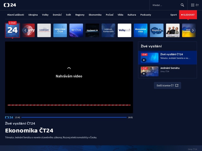
Task: Click the small ČT24 logo below the player
Action: coord(9,118)
